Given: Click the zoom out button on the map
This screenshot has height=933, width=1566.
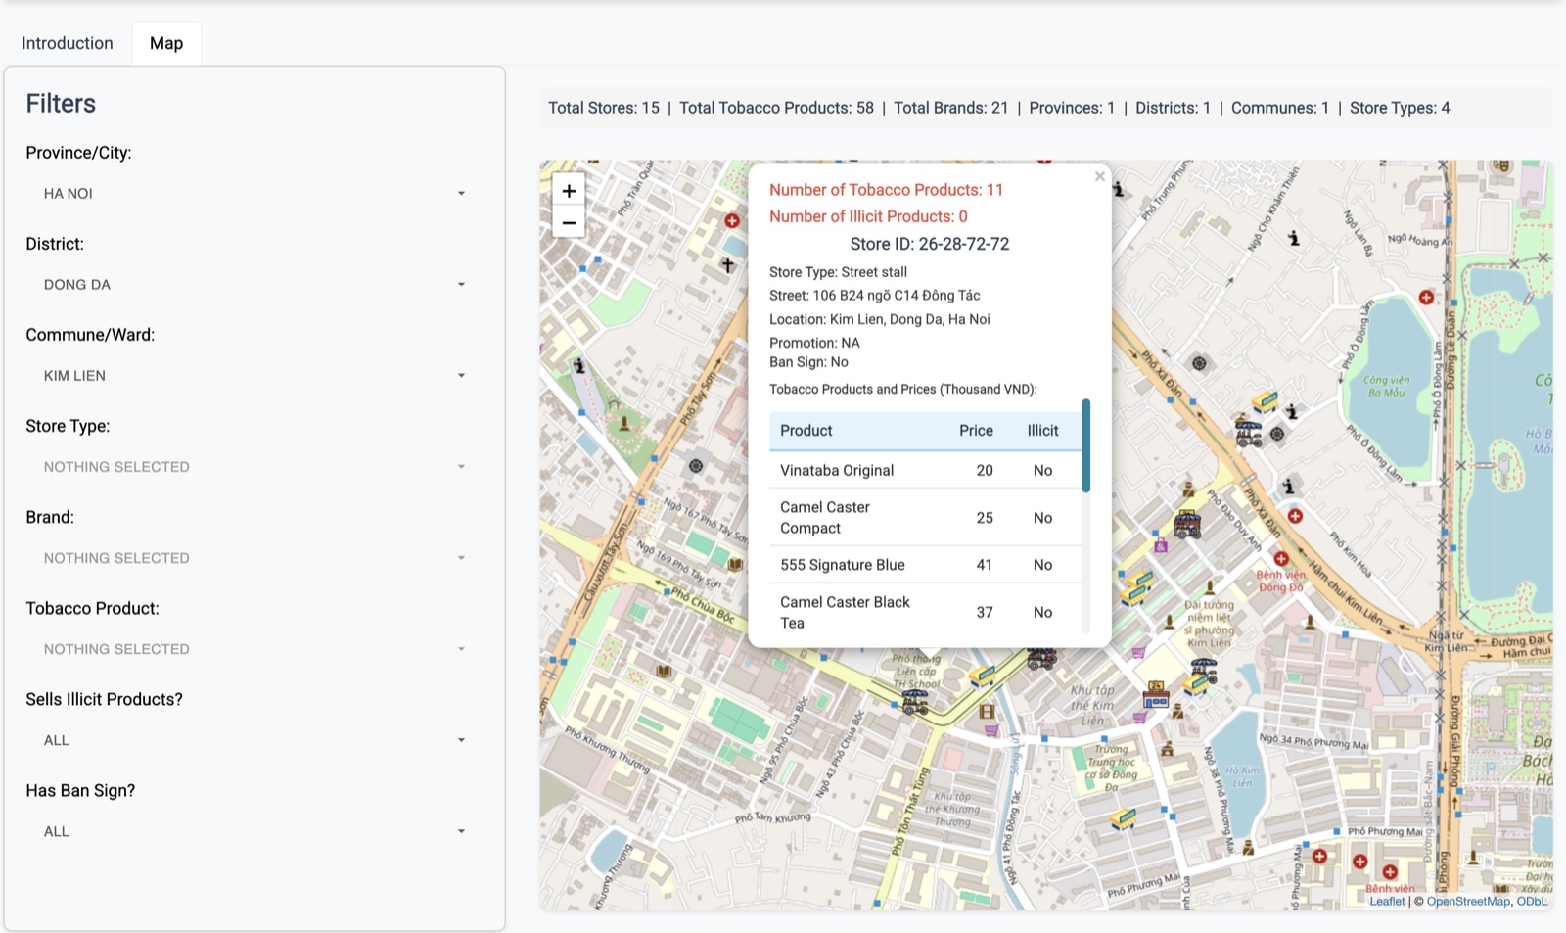Looking at the screenshot, I should click(568, 223).
